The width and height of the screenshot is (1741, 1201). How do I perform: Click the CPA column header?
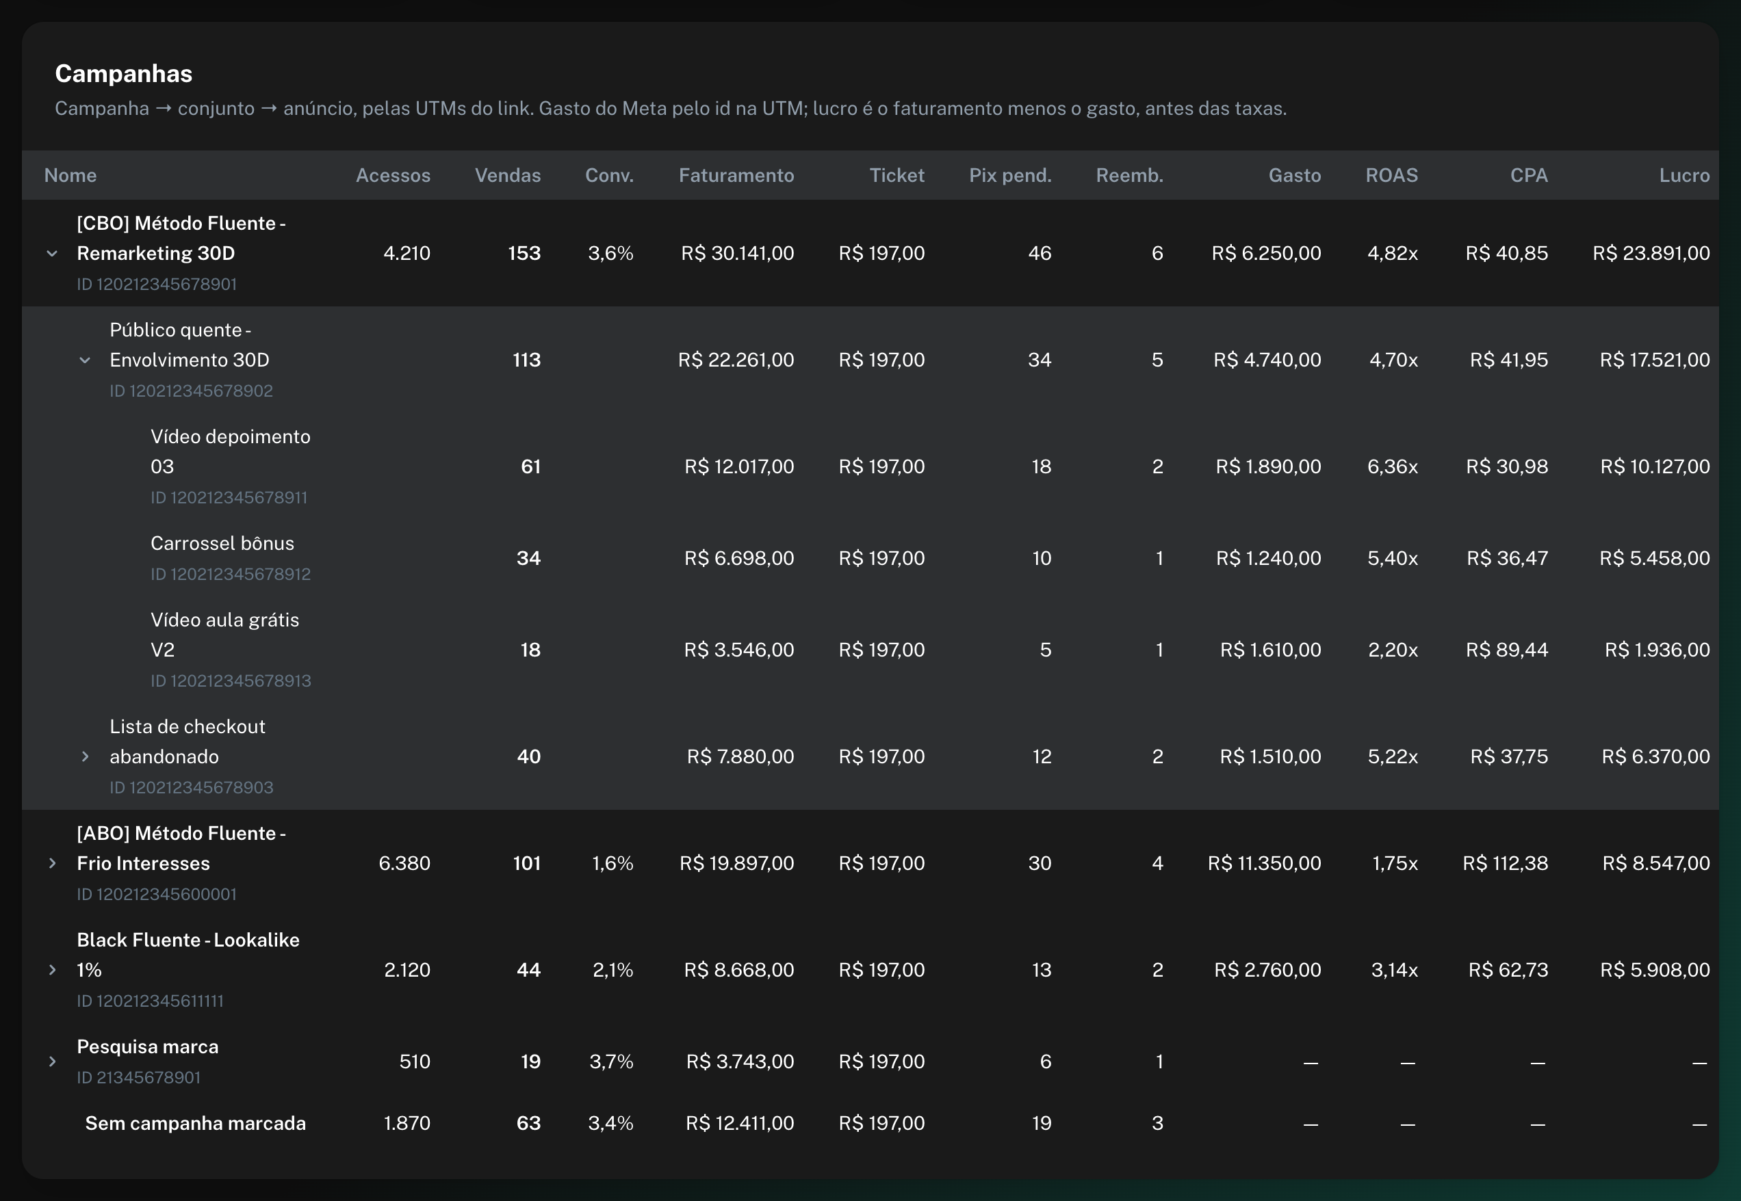coord(1529,175)
